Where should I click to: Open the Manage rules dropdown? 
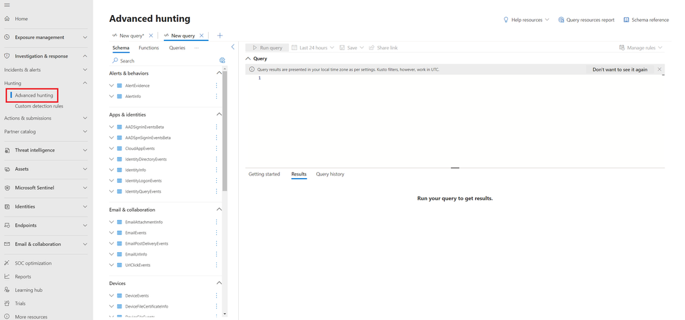640,48
